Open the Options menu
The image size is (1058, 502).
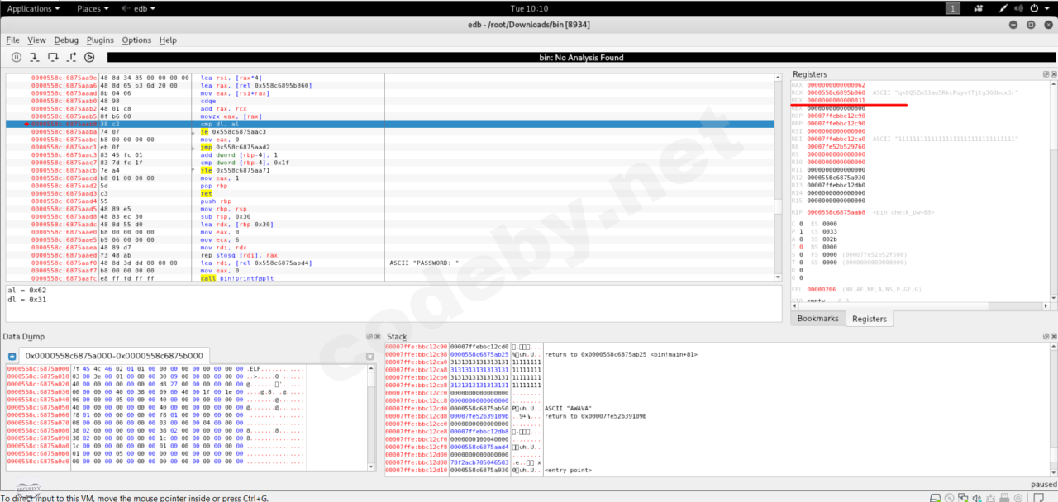(x=136, y=40)
